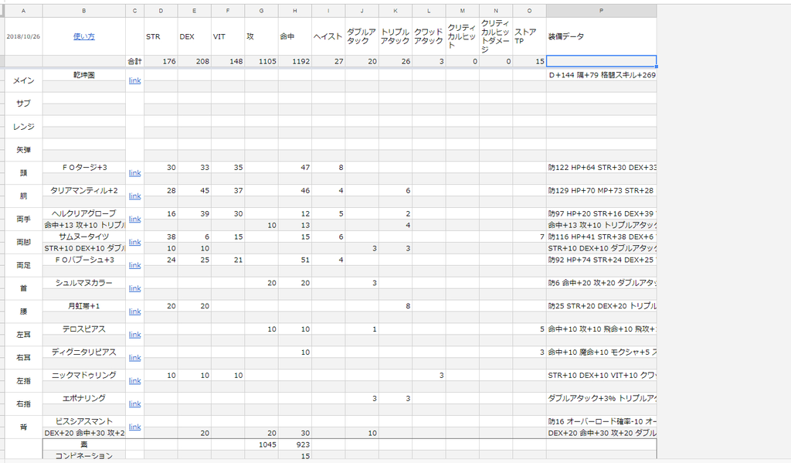Click the ＦＯバブーシュ+3 cell
791x463 pixels.
coord(83,260)
